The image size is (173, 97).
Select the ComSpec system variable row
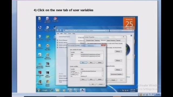click(x=86, y=71)
